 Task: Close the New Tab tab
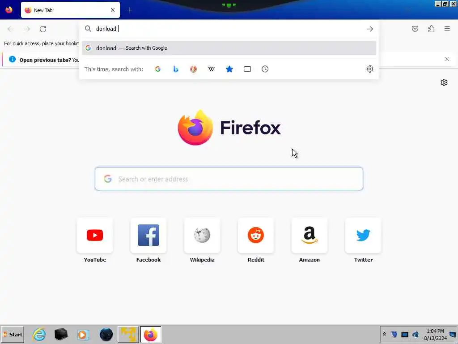tap(112, 10)
